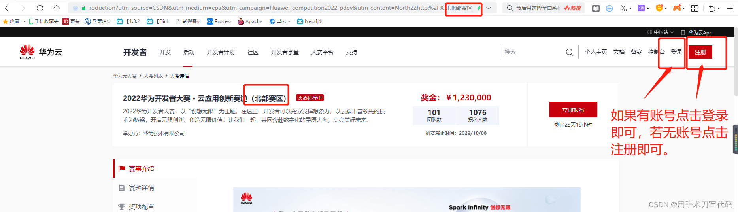Click the green padlock site security icon

coord(83,8)
